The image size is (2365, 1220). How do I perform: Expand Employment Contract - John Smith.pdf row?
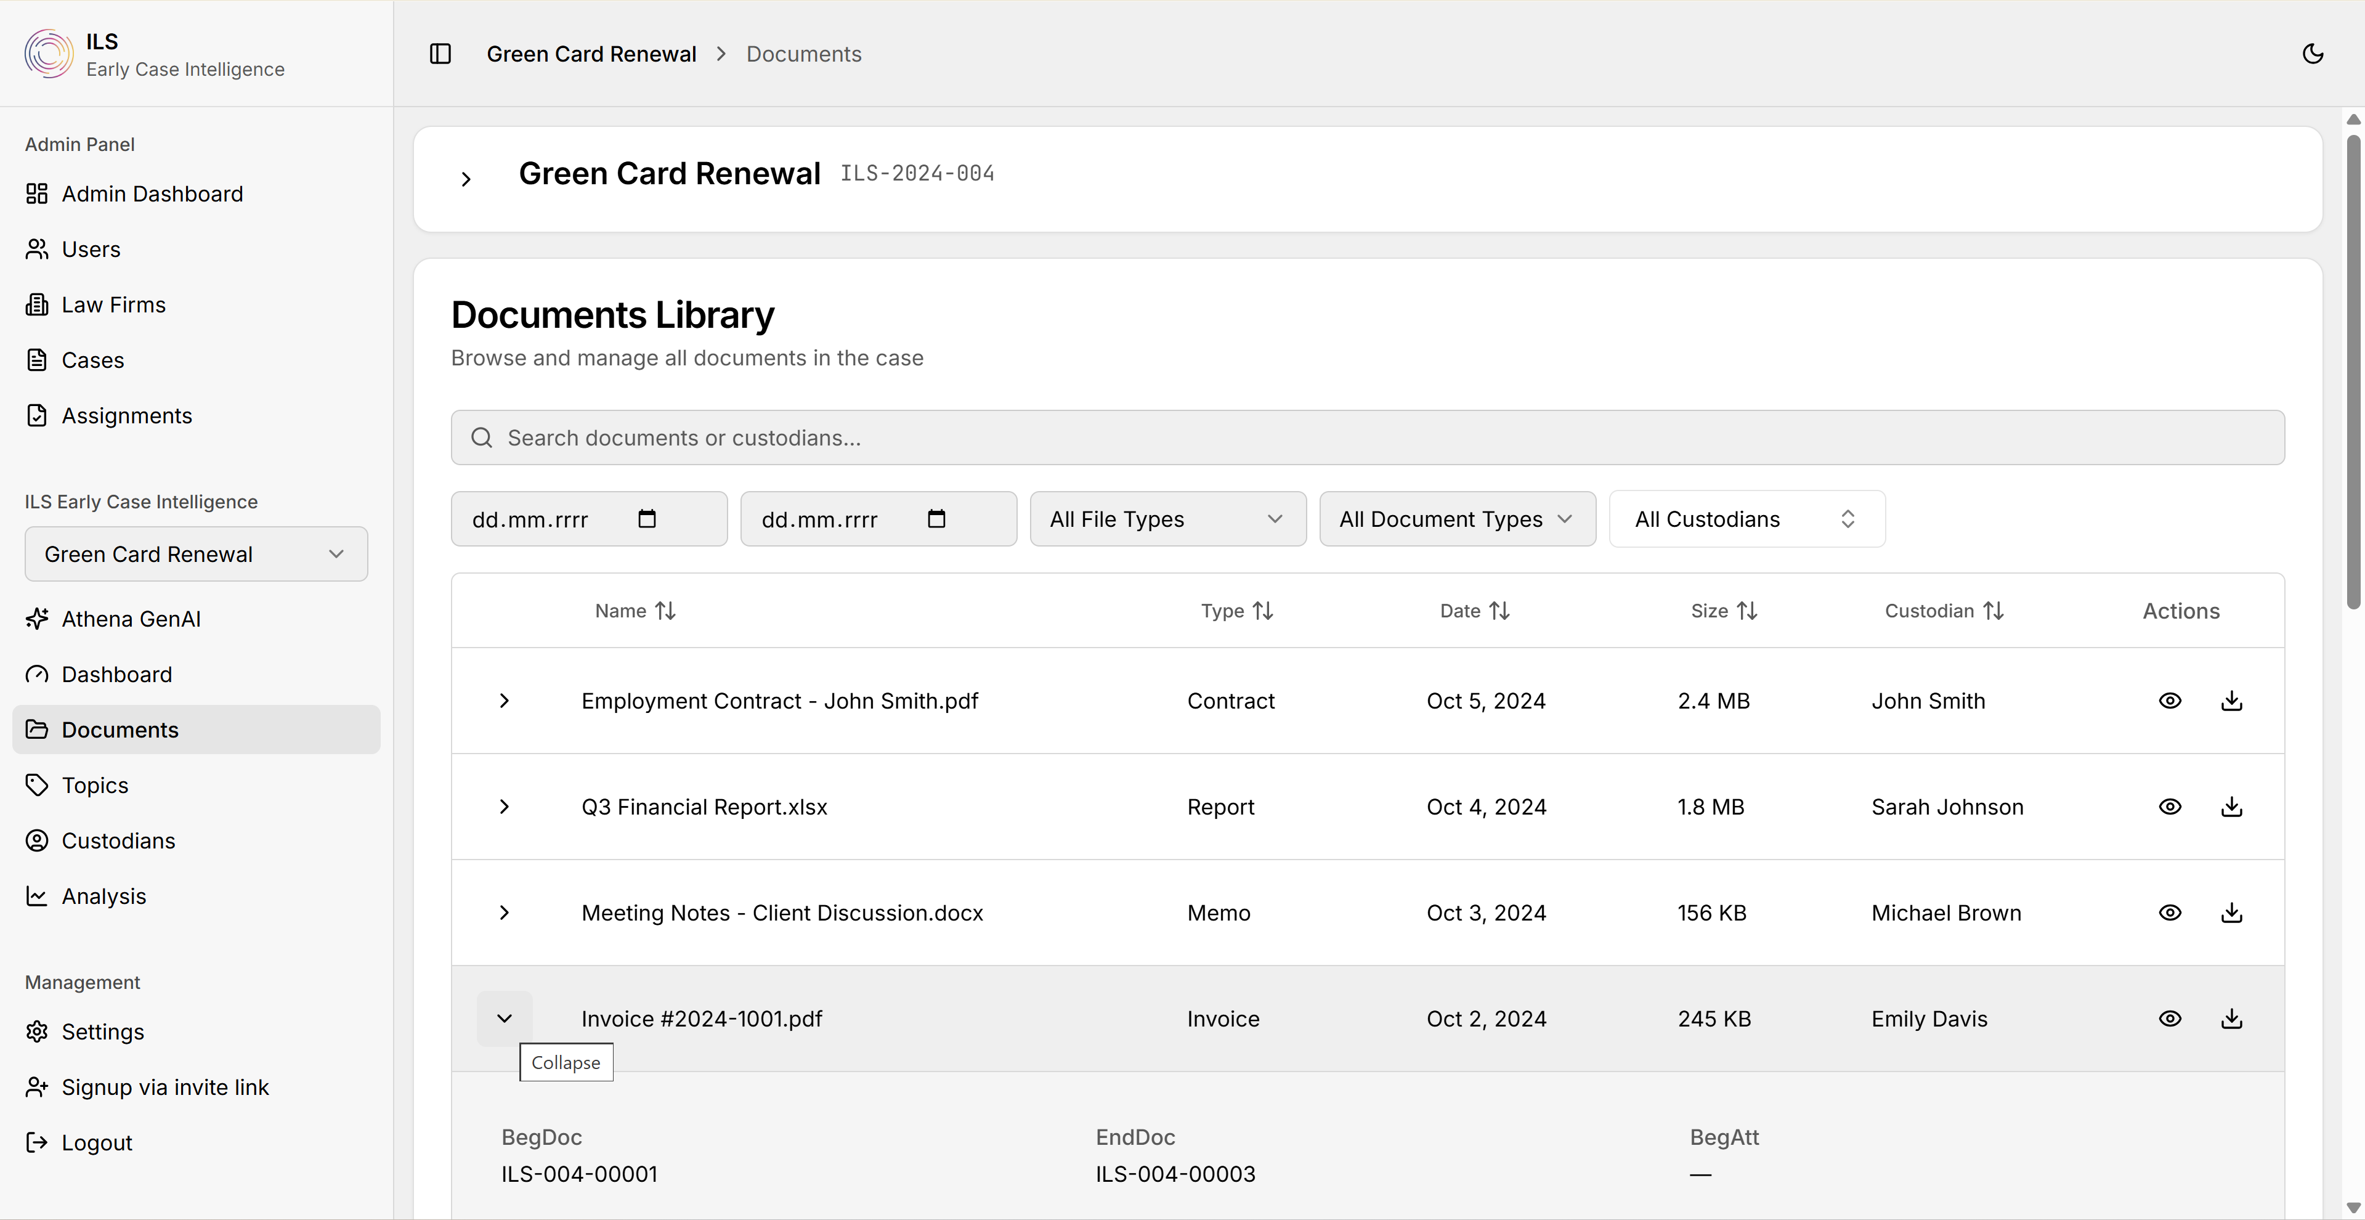point(504,701)
